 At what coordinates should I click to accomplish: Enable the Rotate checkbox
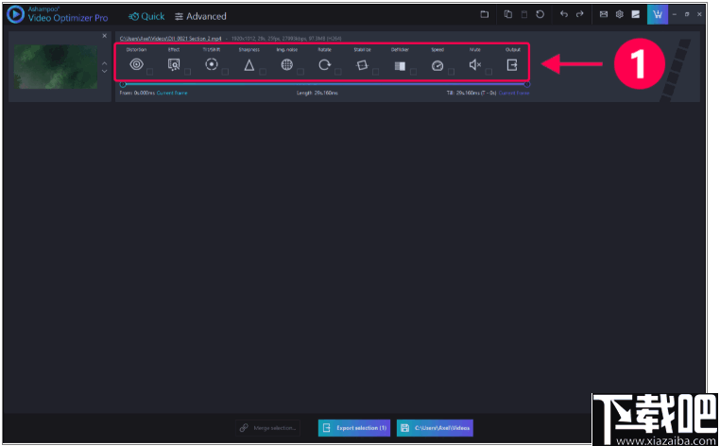click(338, 72)
